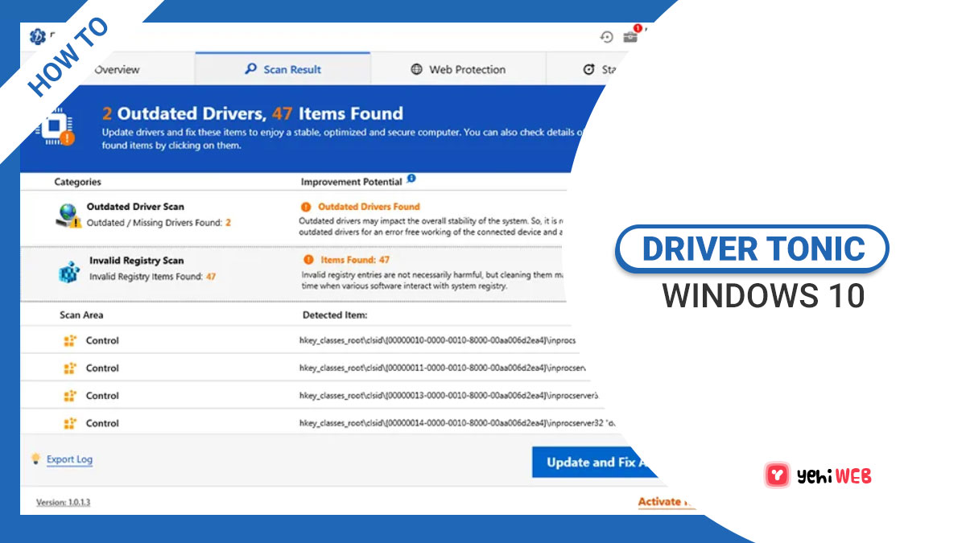Open the Overview tab
The width and height of the screenshot is (966, 543).
(x=116, y=69)
